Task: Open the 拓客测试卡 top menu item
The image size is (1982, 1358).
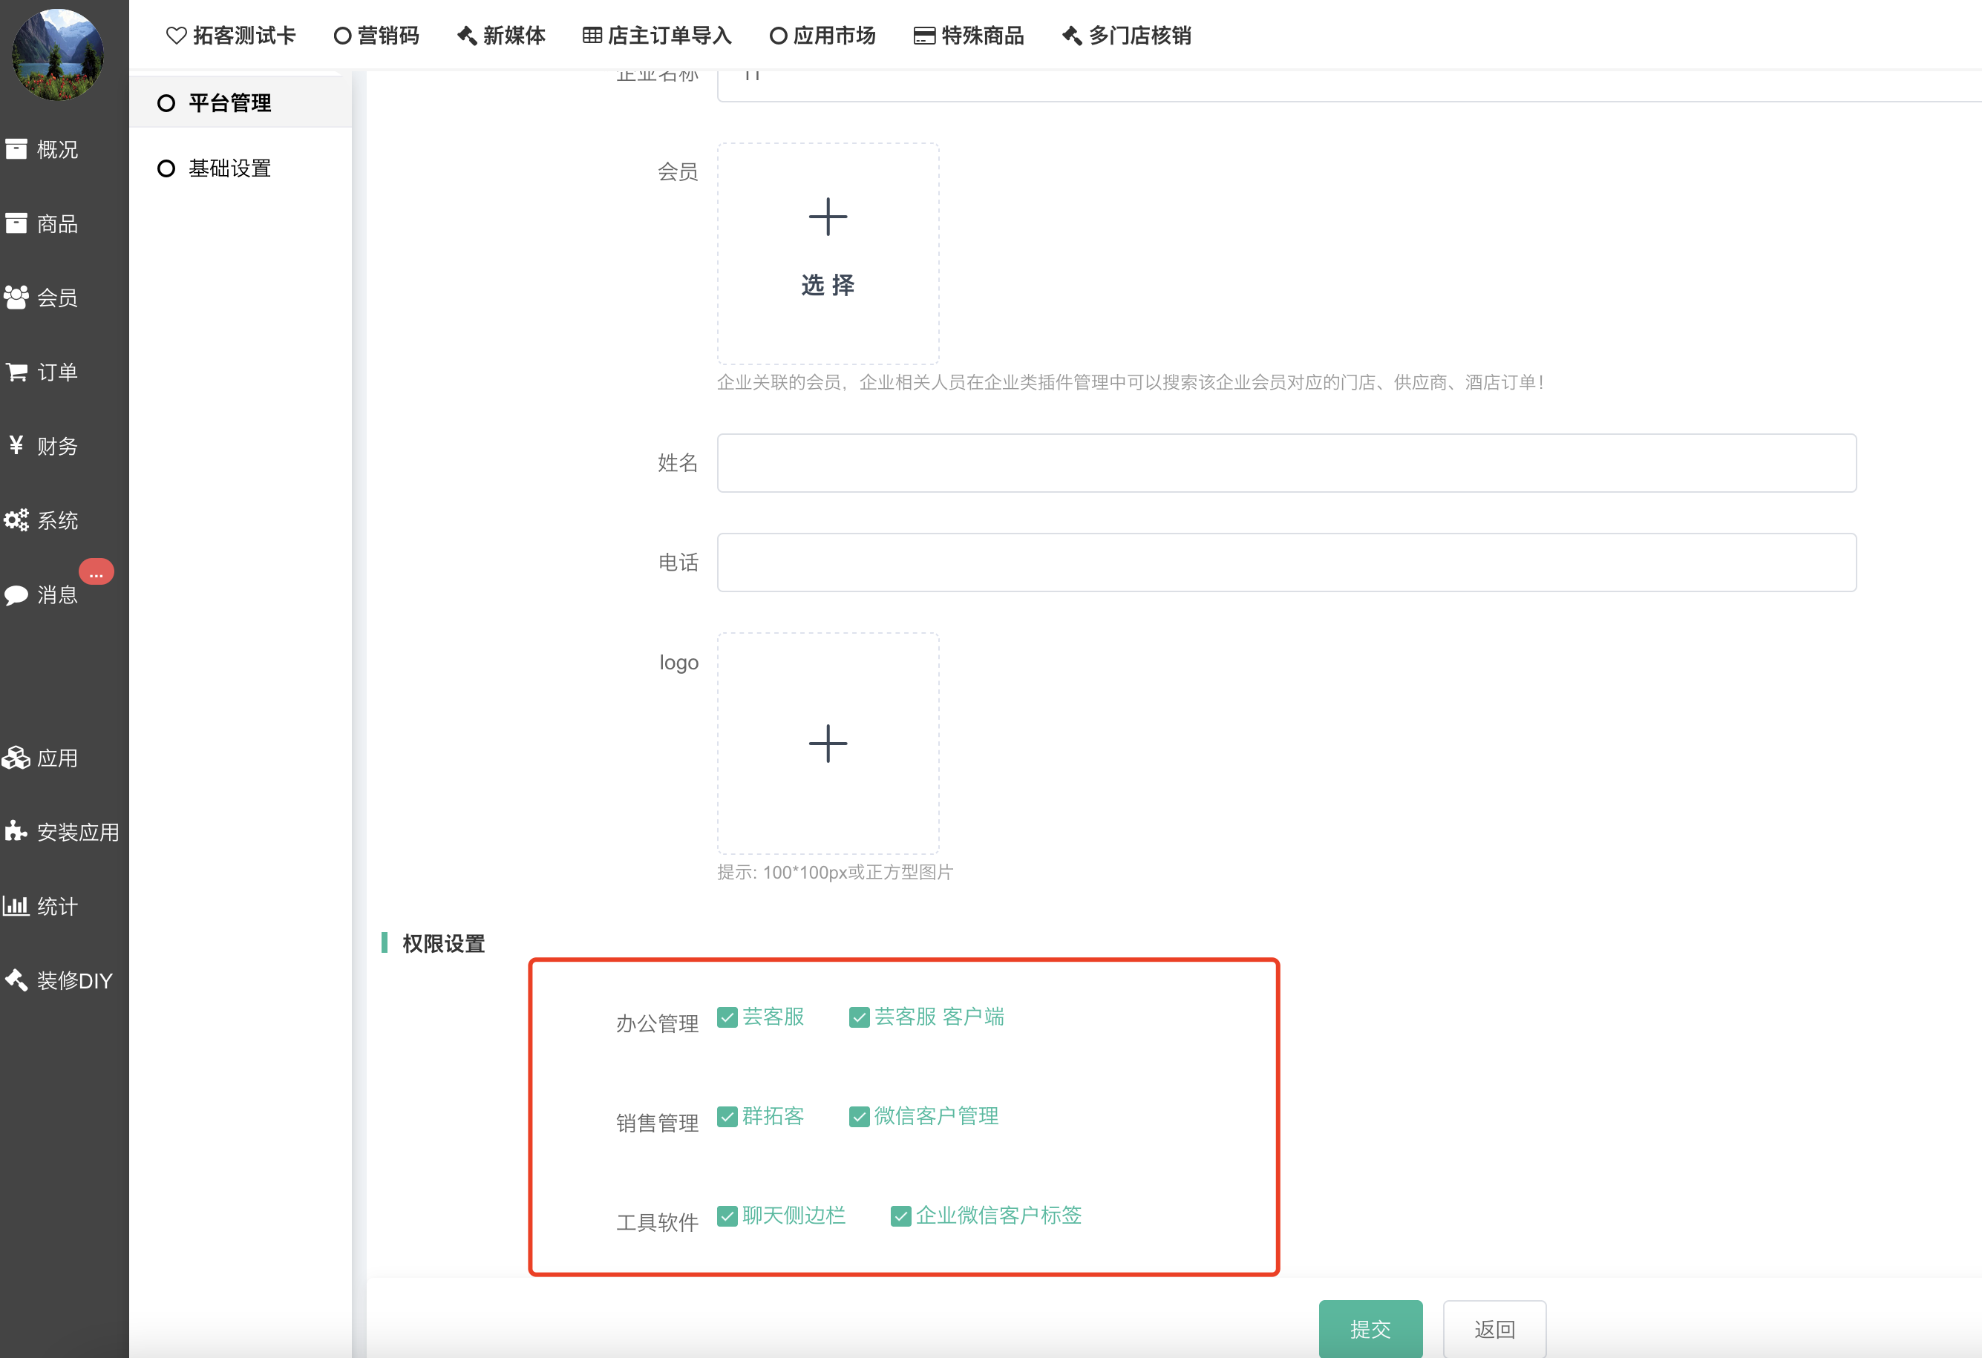Action: click(231, 36)
